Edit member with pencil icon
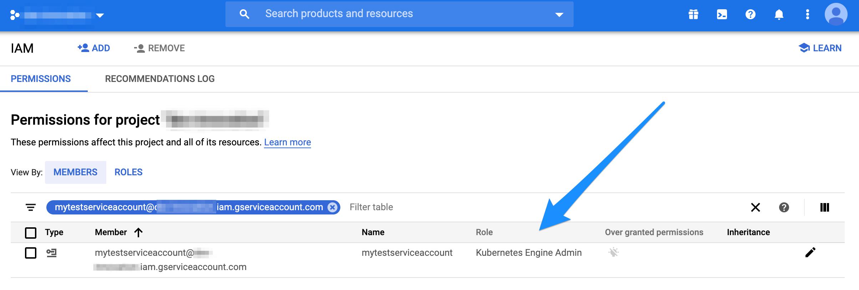 (x=810, y=252)
